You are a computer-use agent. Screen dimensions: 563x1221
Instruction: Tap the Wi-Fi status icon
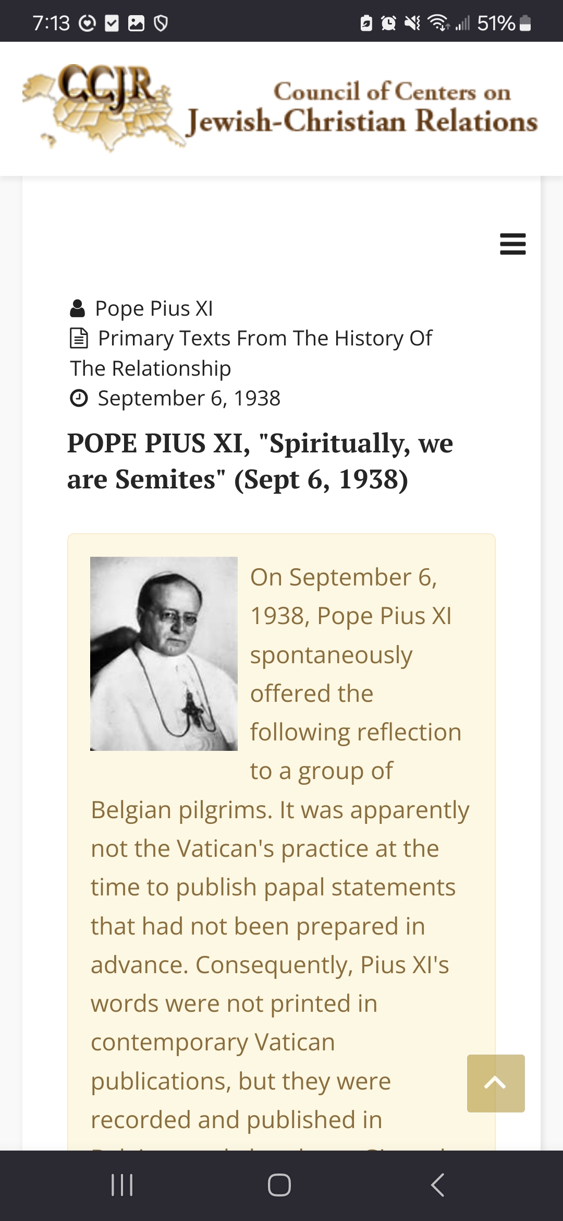pyautogui.click(x=438, y=23)
